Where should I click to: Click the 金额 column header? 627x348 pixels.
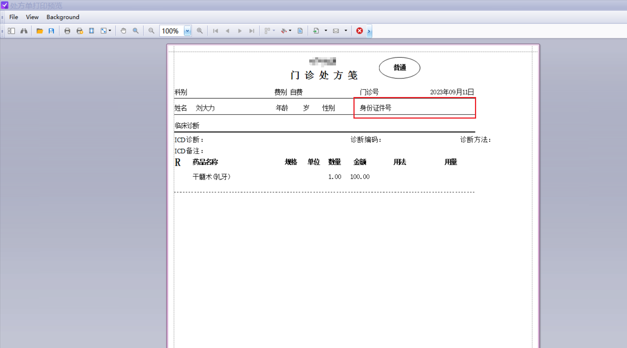(360, 162)
